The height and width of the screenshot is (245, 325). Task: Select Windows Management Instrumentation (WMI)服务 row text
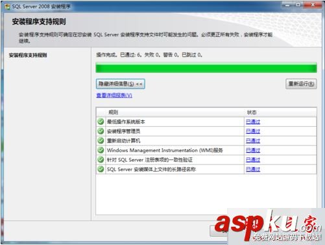pyautogui.click(x=165, y=150)
